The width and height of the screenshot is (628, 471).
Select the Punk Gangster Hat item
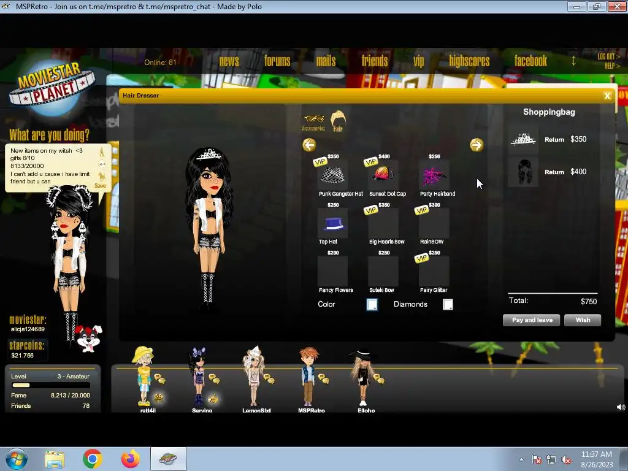point(332,175)
